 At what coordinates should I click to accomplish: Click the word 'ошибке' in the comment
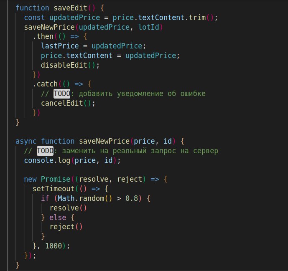click(x=193, y=94)
